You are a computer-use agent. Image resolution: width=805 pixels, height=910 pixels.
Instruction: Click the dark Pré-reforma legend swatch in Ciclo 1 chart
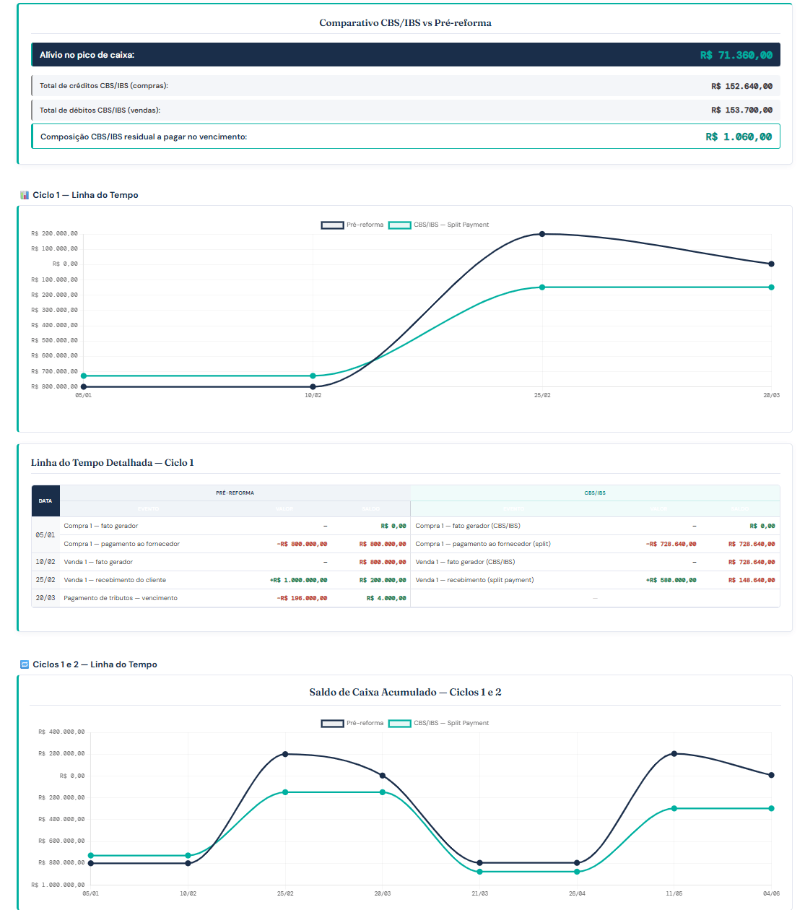pyautogui.click(x=332, y=225)
